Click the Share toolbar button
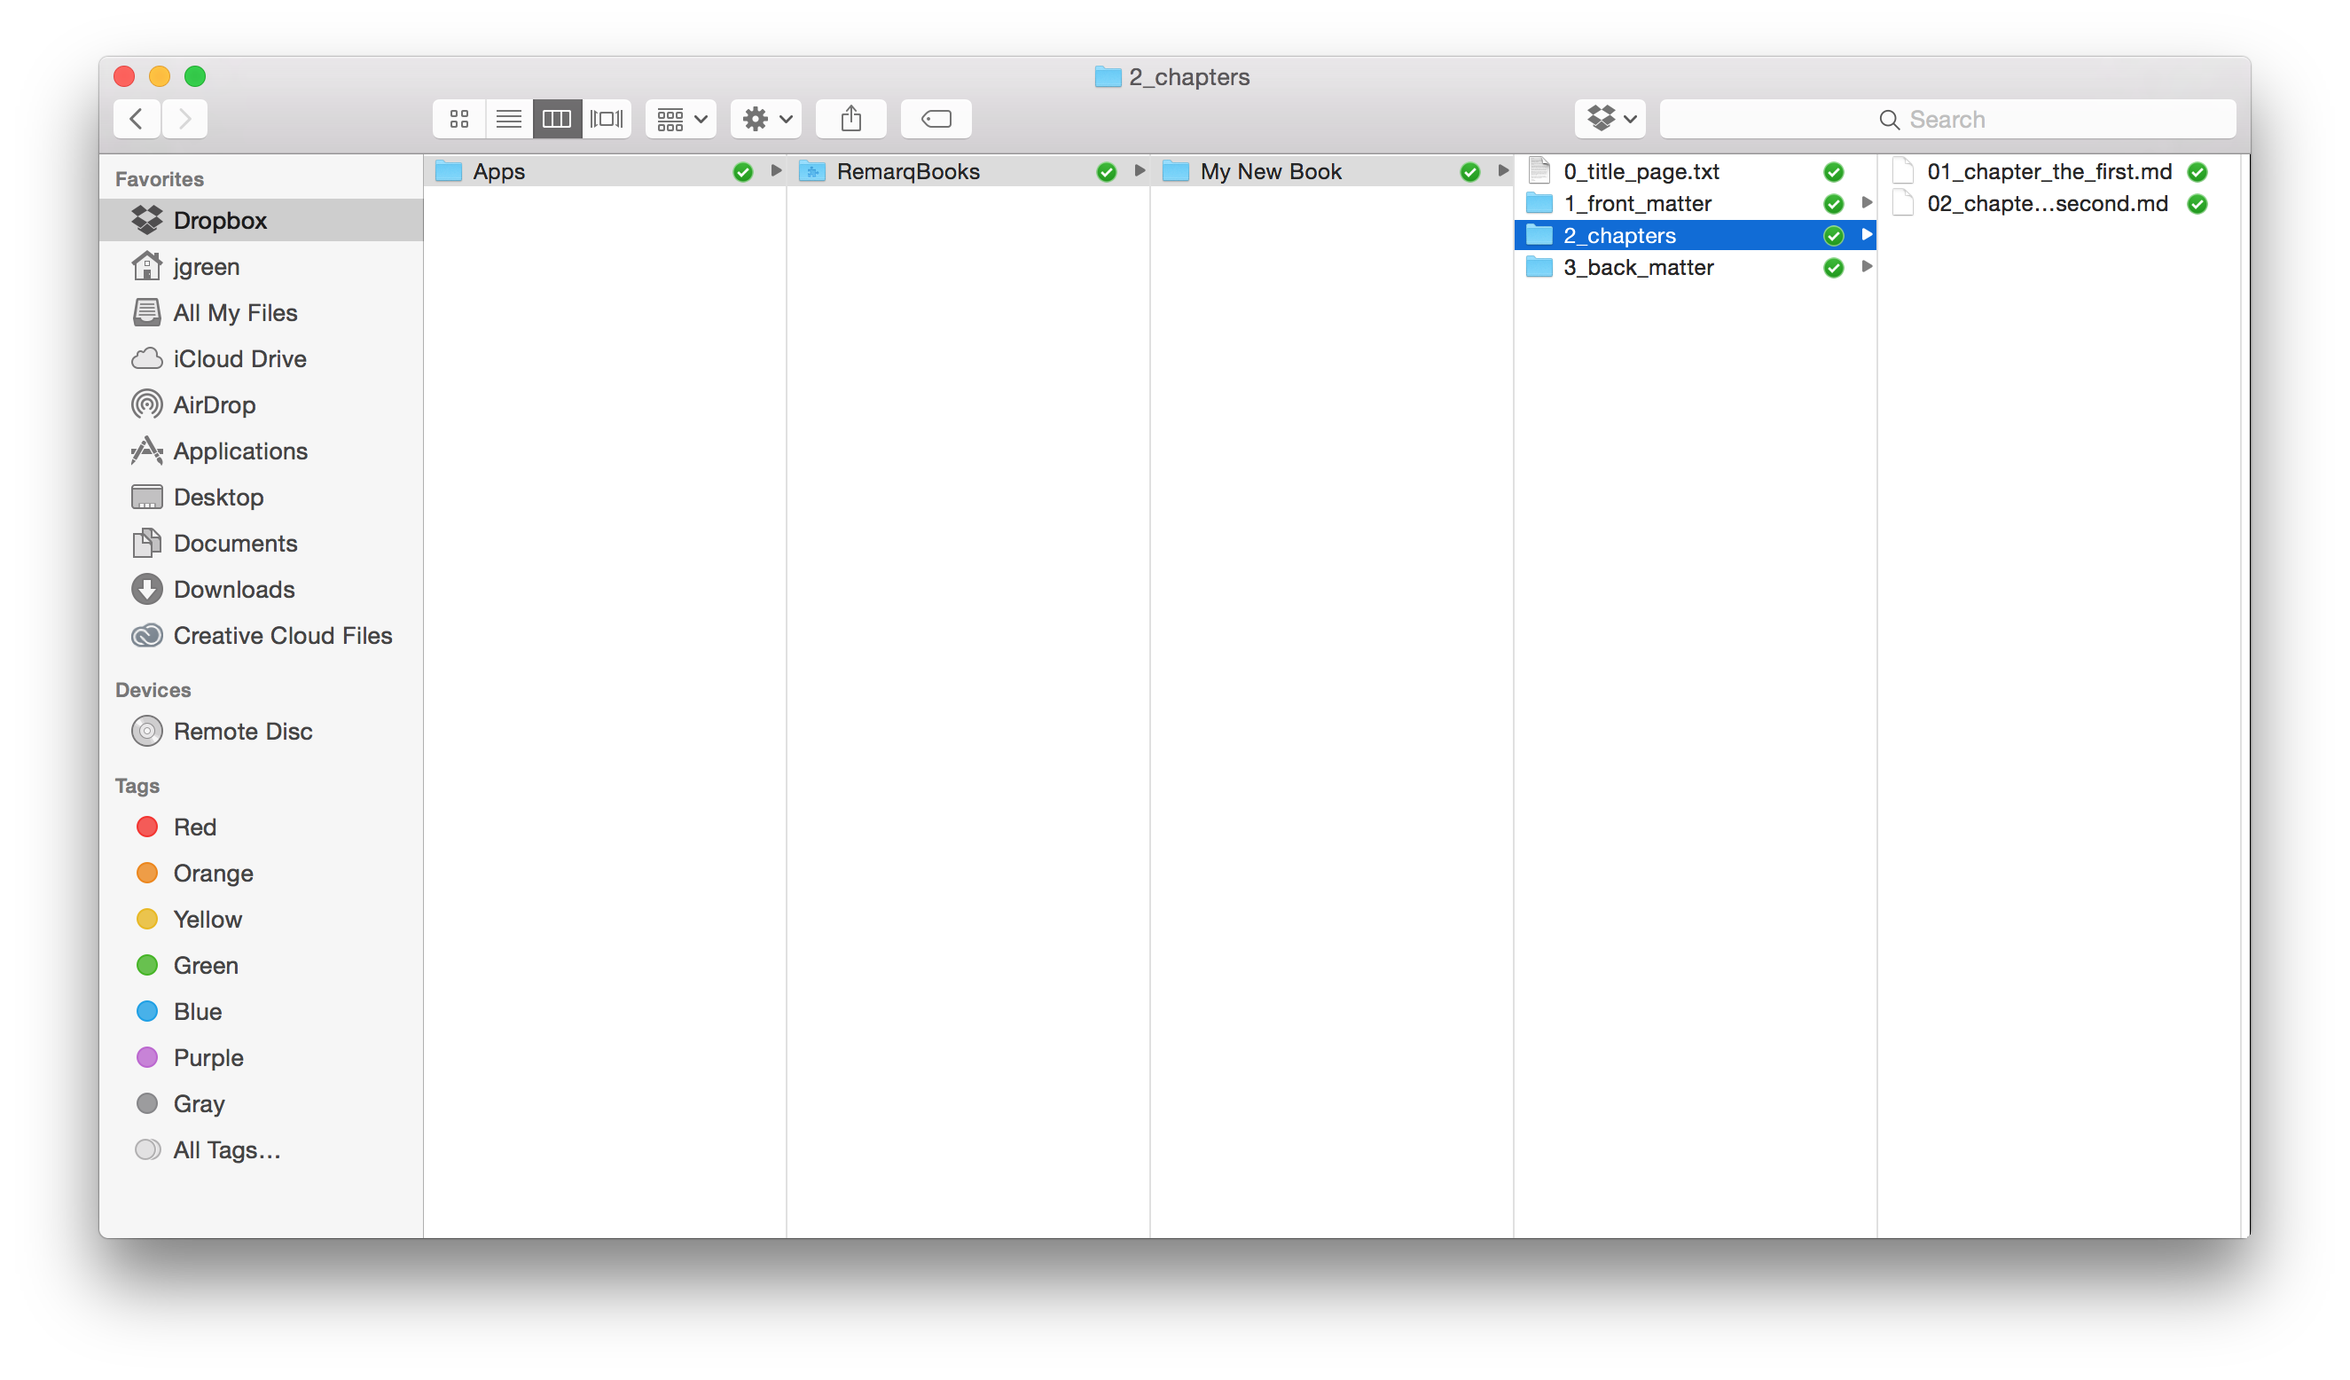The width and height of the screenshot is (2350, 1380). (850, 119)
